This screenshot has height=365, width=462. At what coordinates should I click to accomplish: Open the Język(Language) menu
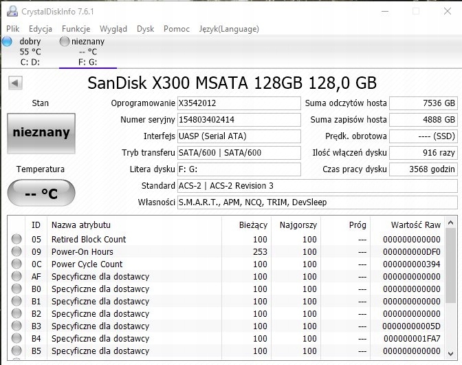click(229, 29)
